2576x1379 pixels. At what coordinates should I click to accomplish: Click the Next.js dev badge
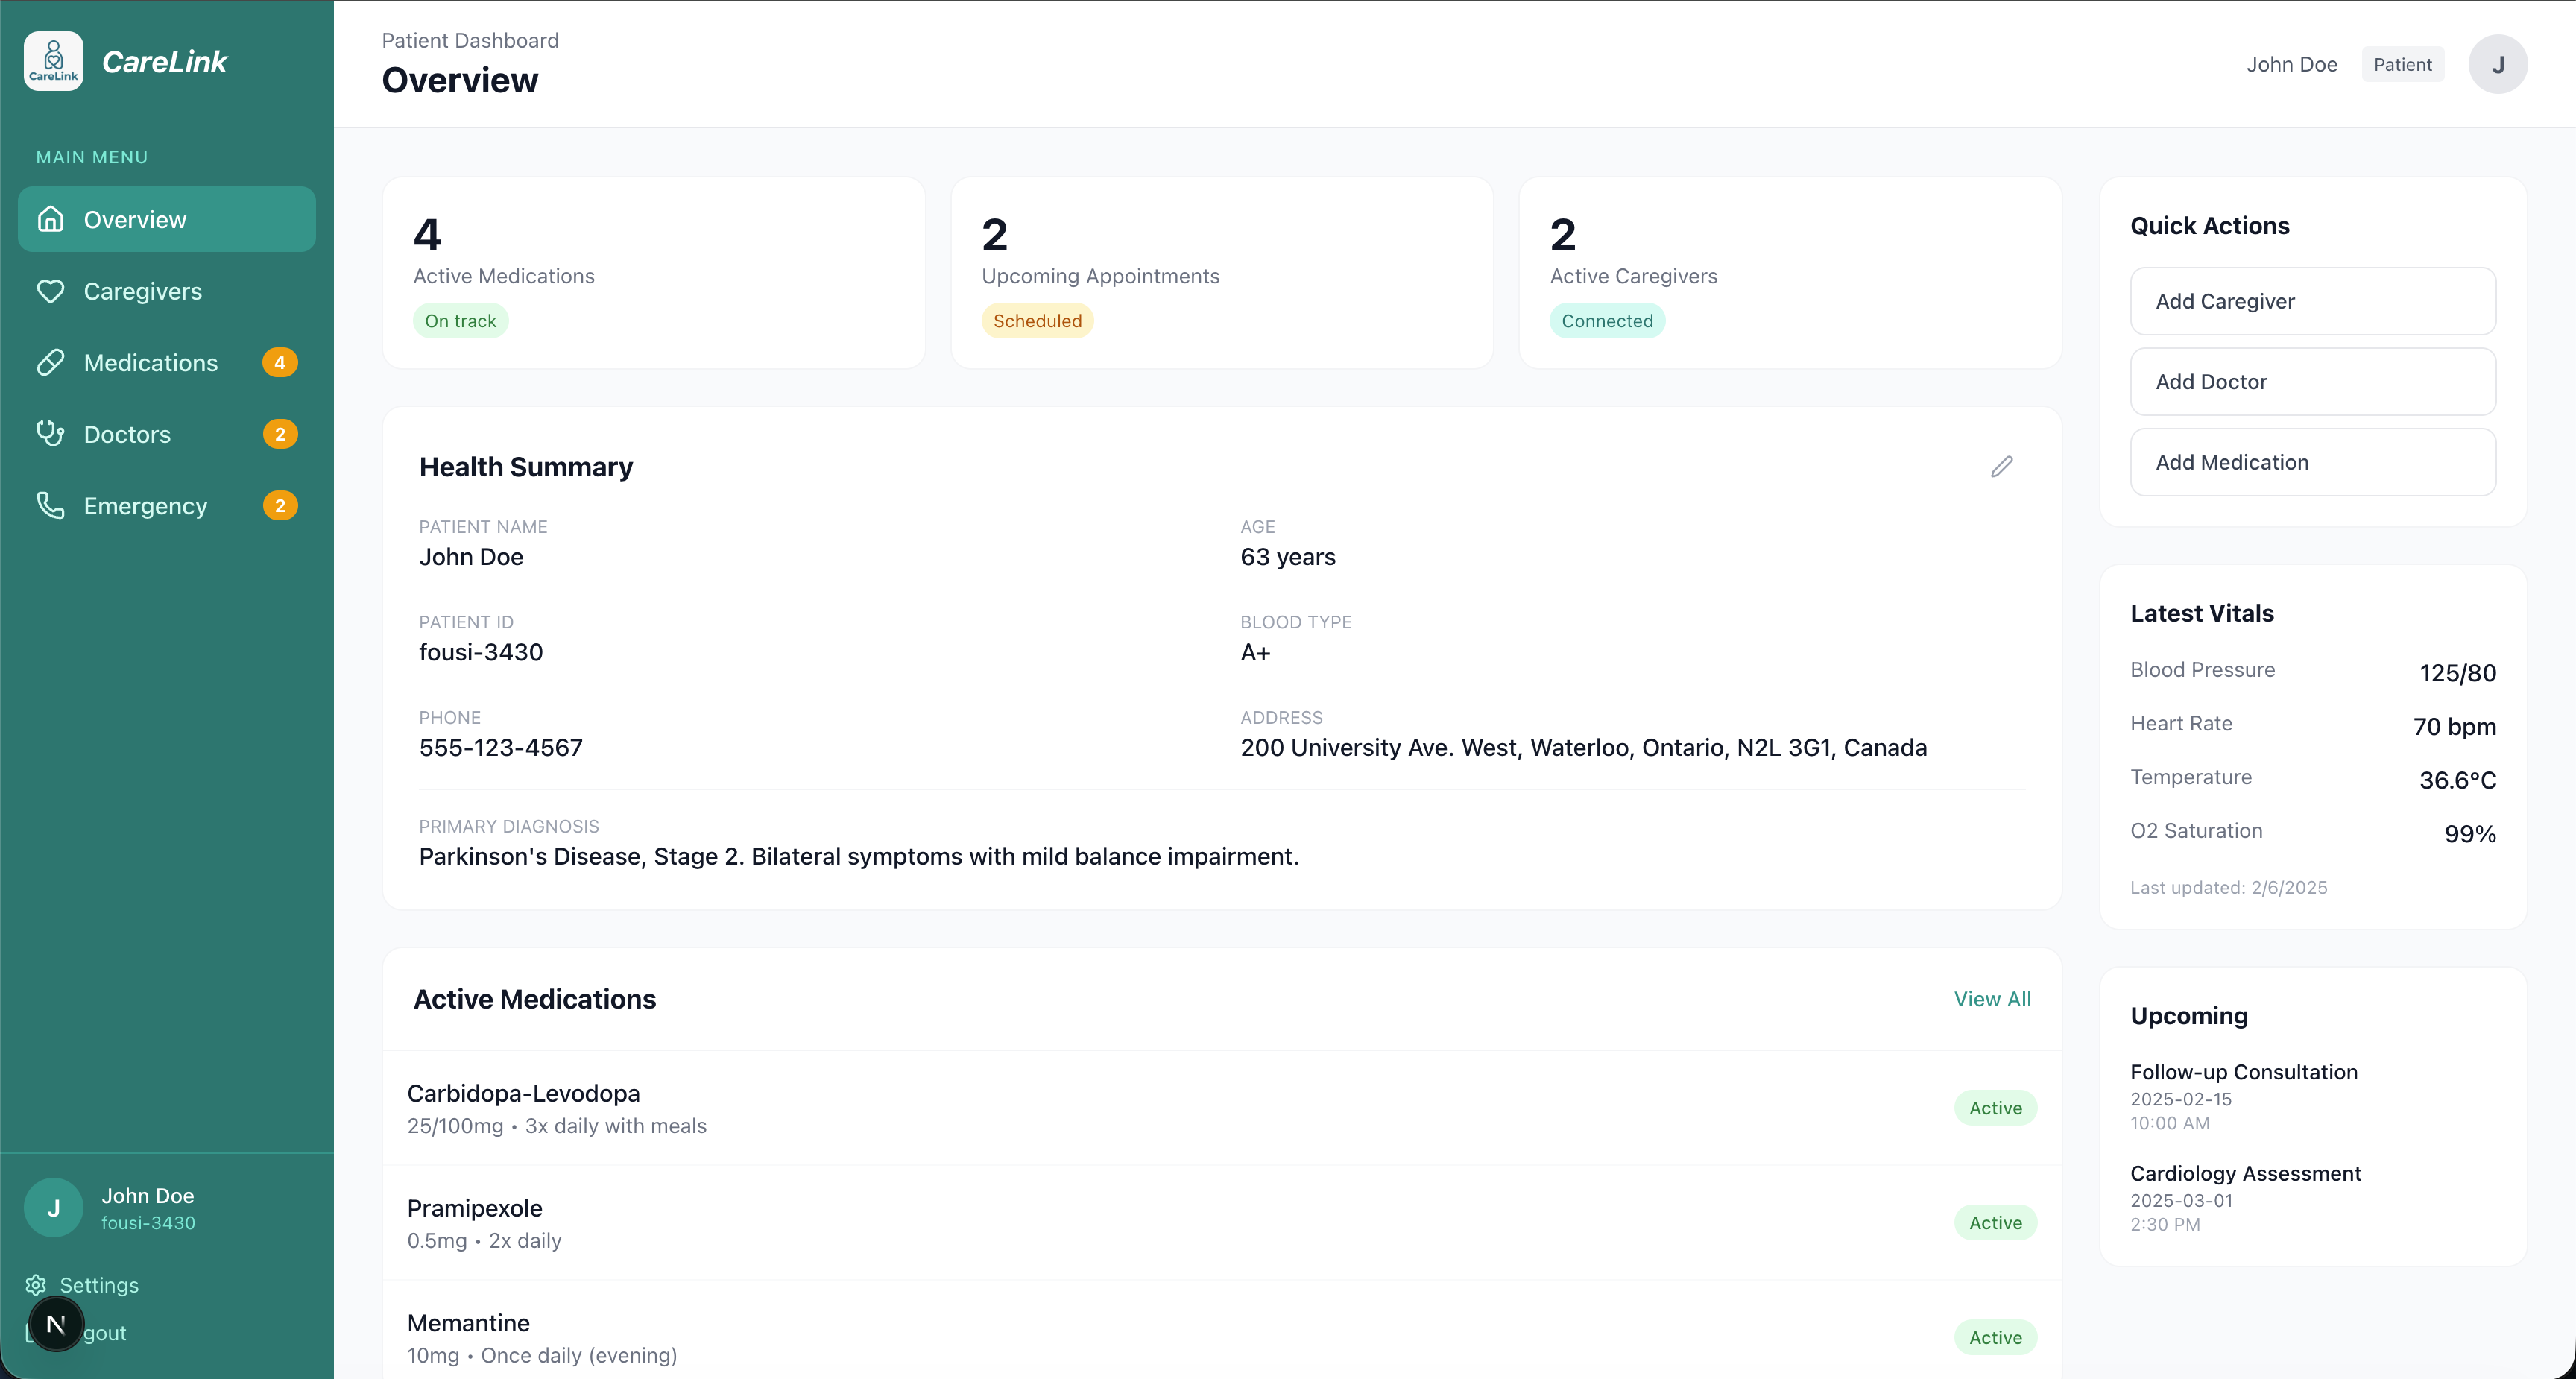56,1324
